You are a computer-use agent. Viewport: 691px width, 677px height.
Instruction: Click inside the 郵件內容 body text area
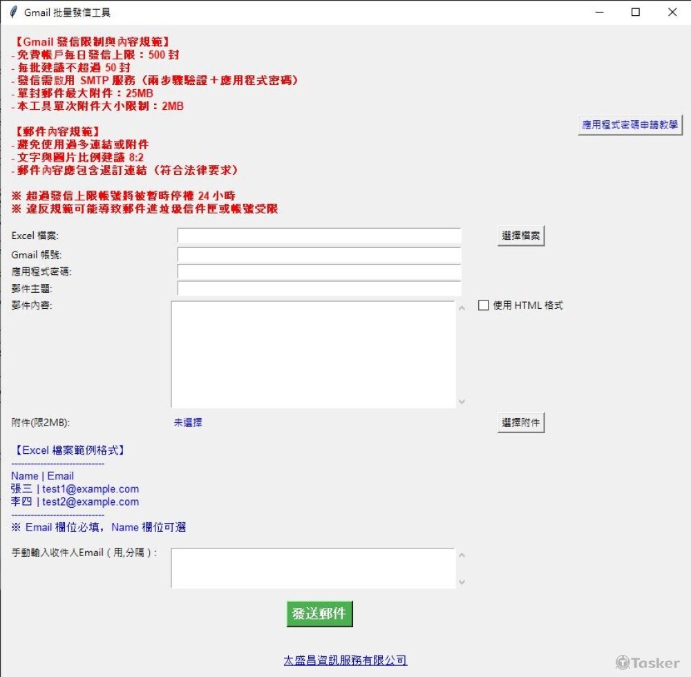coord(313,354)
